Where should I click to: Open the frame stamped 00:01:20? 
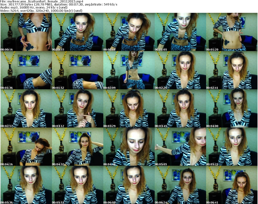pos(232,32)
